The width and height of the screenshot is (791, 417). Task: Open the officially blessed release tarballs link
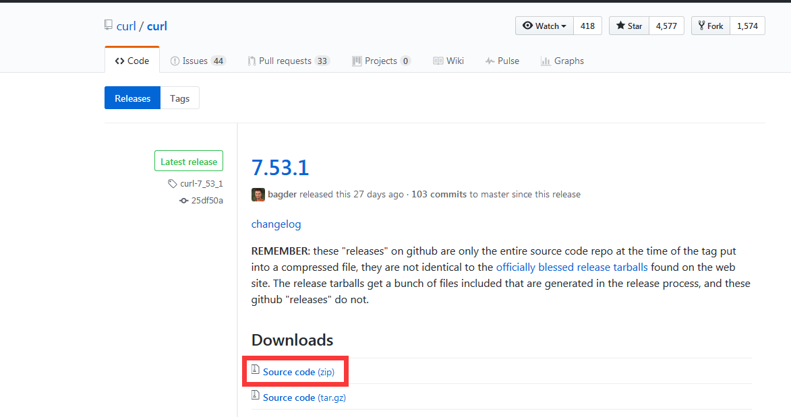572,267
